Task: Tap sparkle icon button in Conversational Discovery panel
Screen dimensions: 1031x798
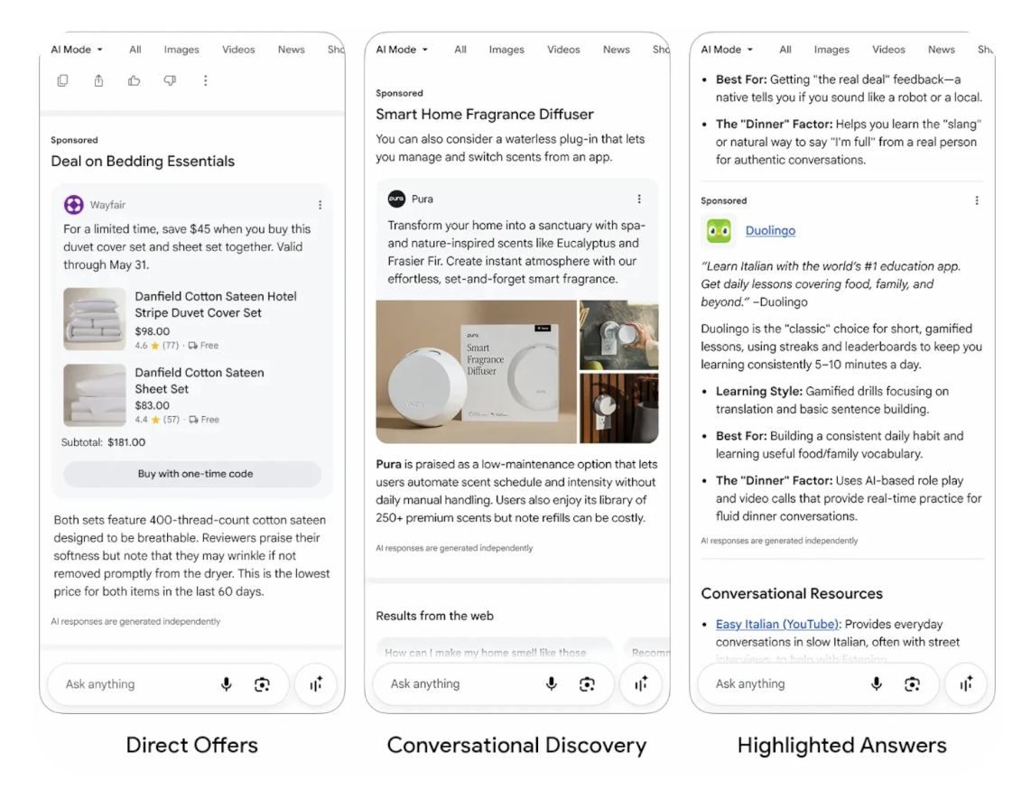Action: 641,684
